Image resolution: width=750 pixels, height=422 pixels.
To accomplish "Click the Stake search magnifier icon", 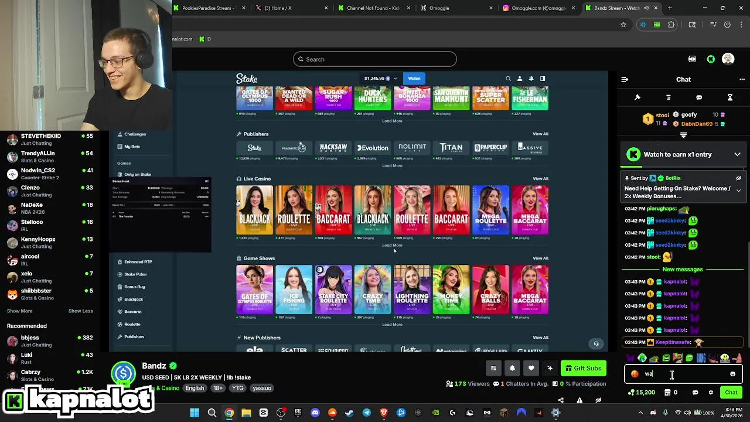I will [x=508, y=79].
